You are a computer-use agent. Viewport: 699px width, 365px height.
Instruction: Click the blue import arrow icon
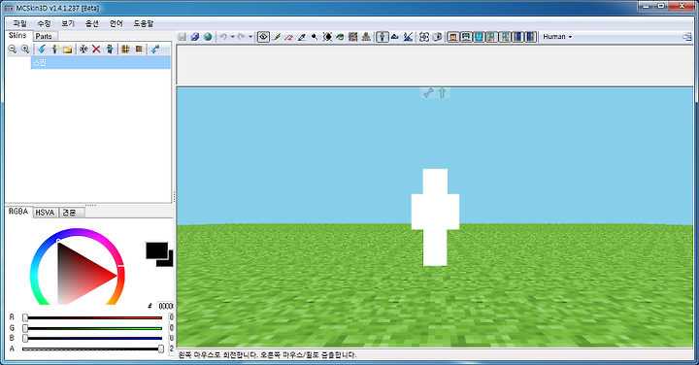(x=42, y=50)
